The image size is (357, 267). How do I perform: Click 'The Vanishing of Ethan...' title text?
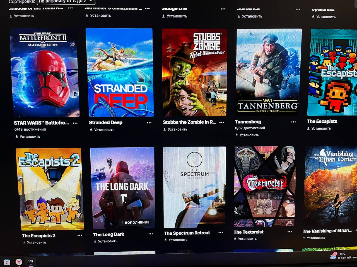(327, 231)
